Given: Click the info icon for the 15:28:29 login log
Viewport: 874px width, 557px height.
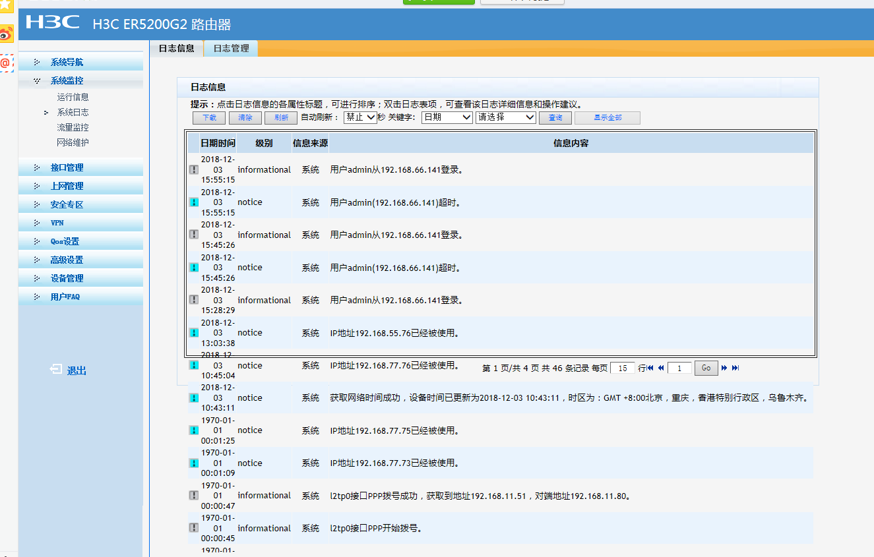Looking at the screenshot, I should (194, 300).
